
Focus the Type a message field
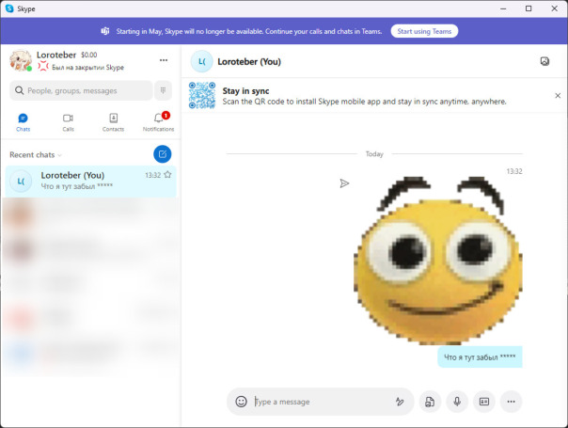point(321,402)
